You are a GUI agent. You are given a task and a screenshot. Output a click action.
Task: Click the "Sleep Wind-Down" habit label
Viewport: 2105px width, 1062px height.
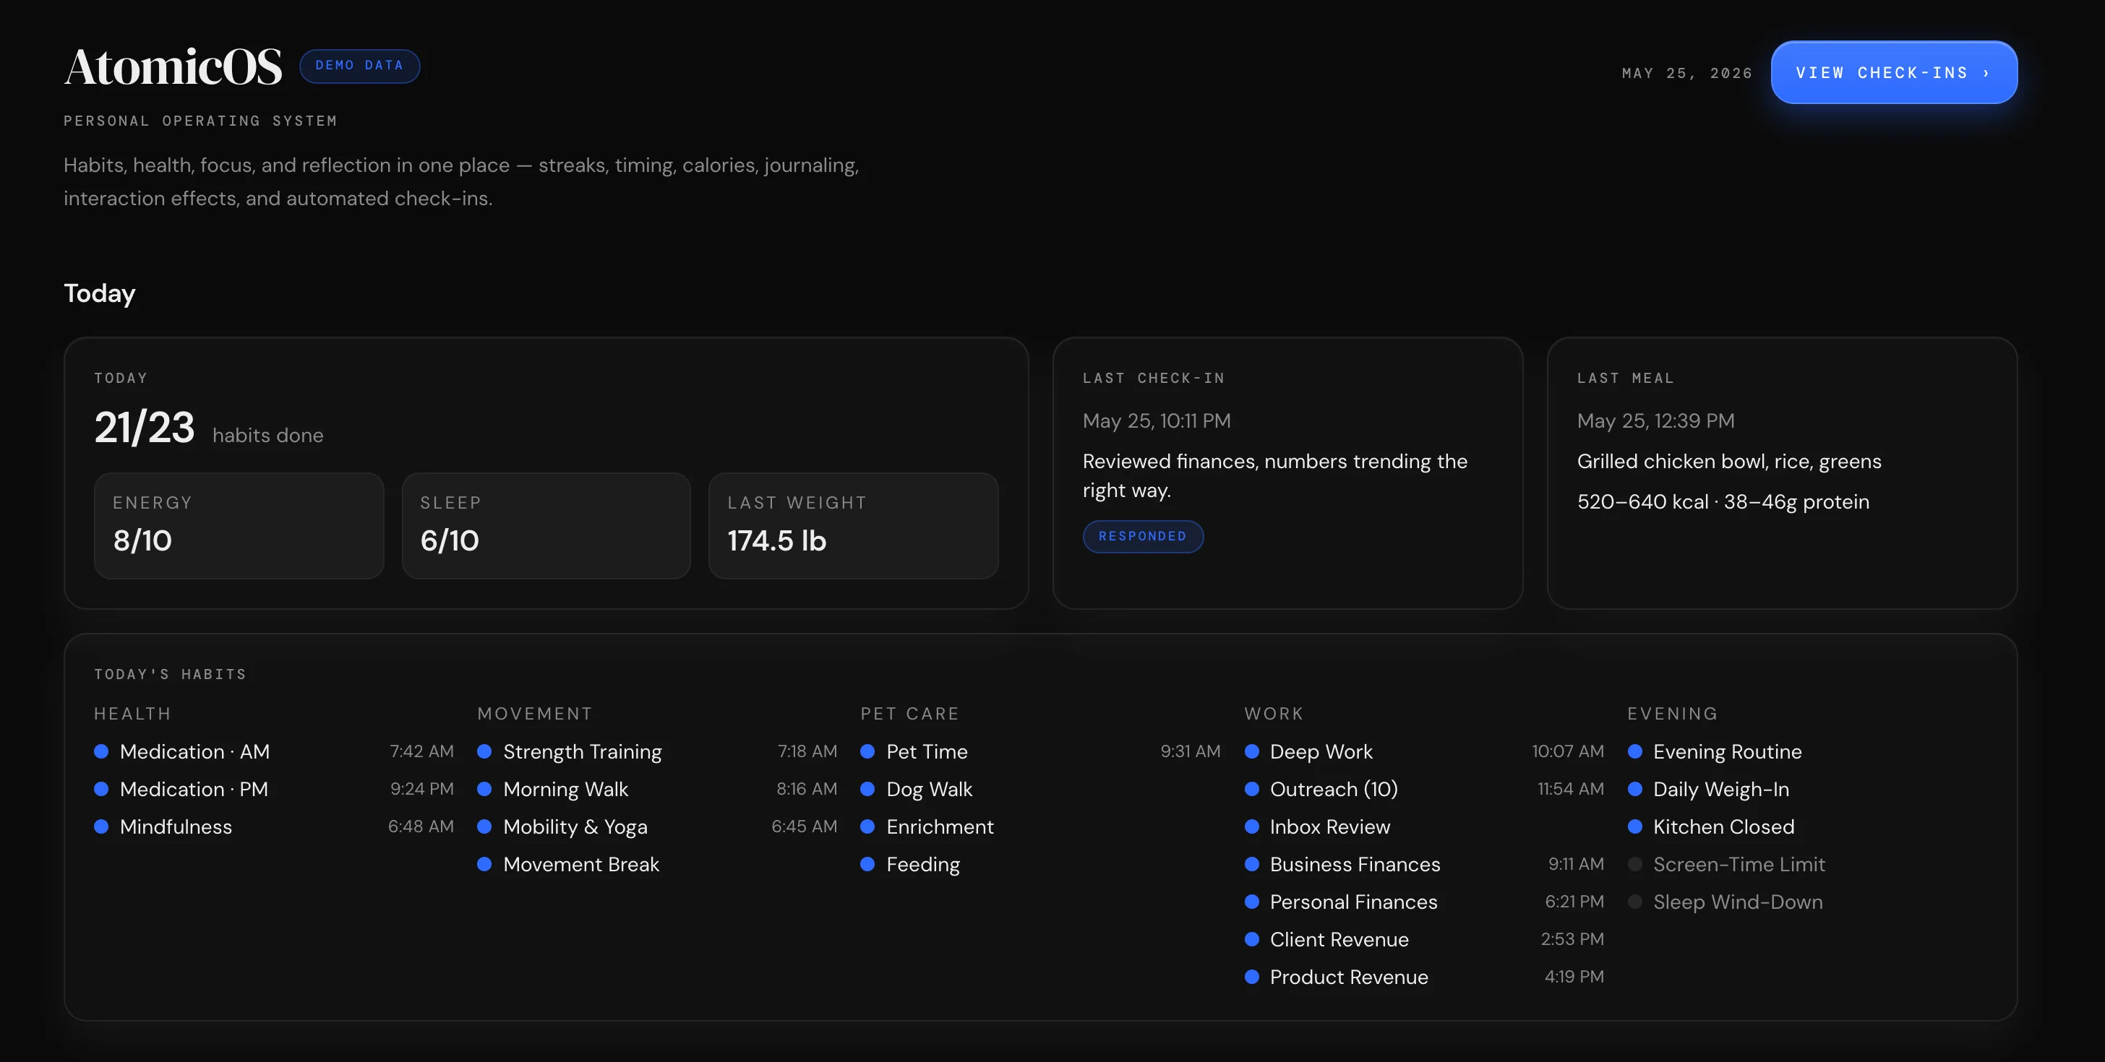1738,902
